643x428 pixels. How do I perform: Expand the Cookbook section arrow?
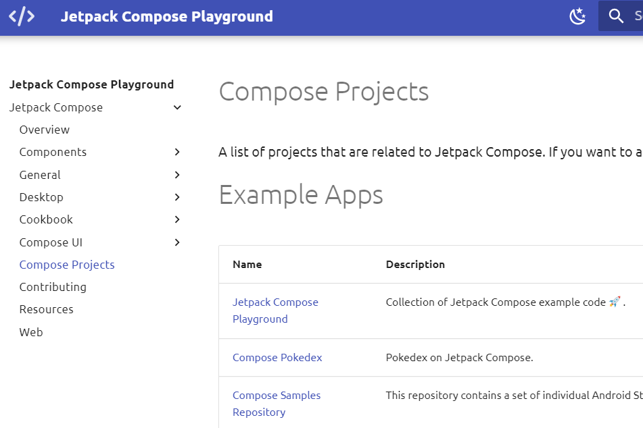[177, 219]
